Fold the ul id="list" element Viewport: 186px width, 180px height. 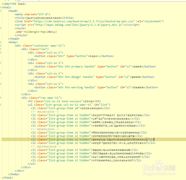click(0, 105)
